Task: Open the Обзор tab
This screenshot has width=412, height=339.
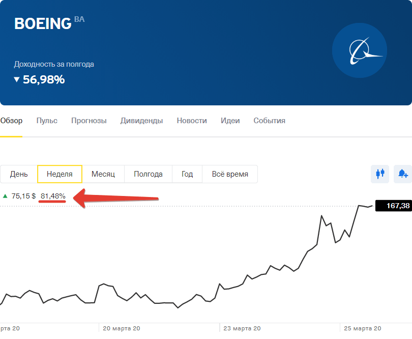Action: click(11, 121)
